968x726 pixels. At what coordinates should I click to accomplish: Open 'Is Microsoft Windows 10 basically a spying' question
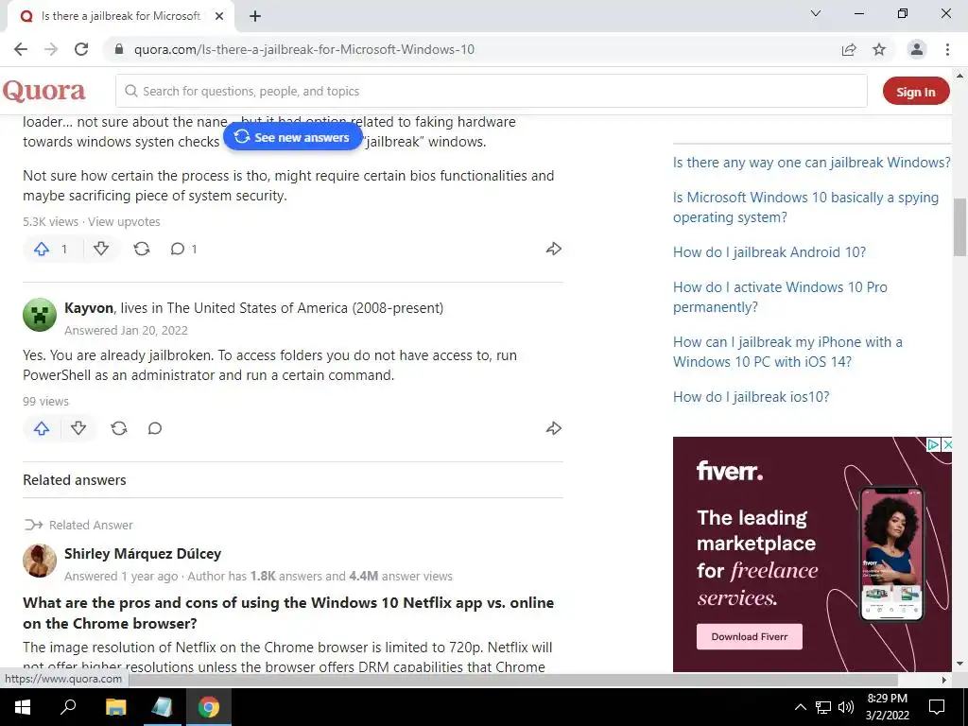click(805, 207)
